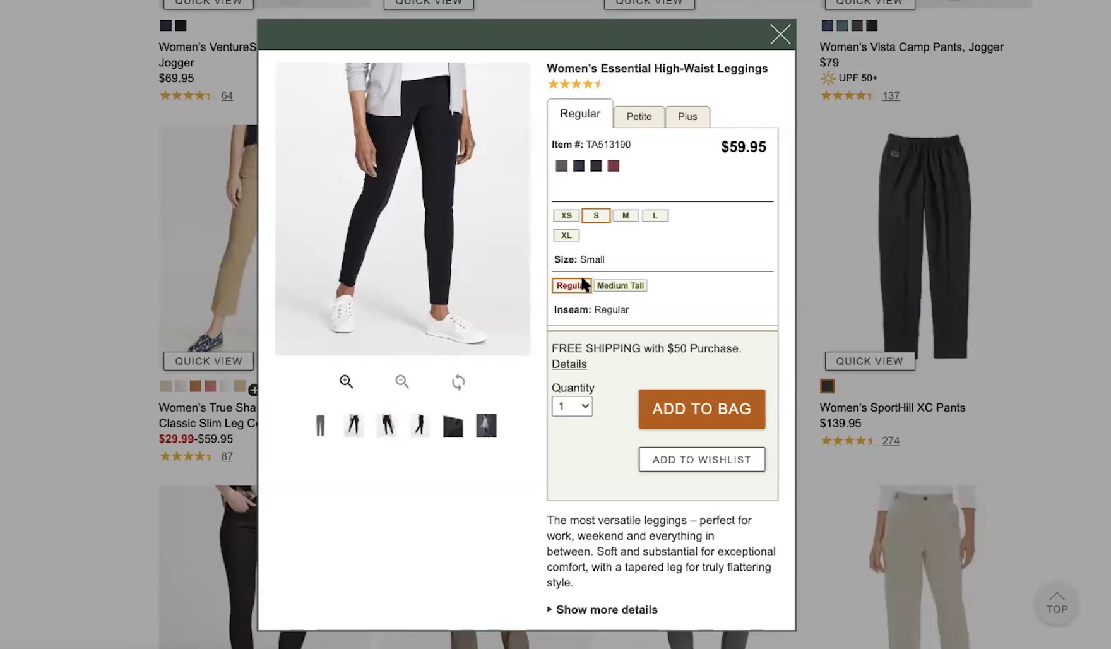
Task: Close the quick view popup
Action: [780, 34]
